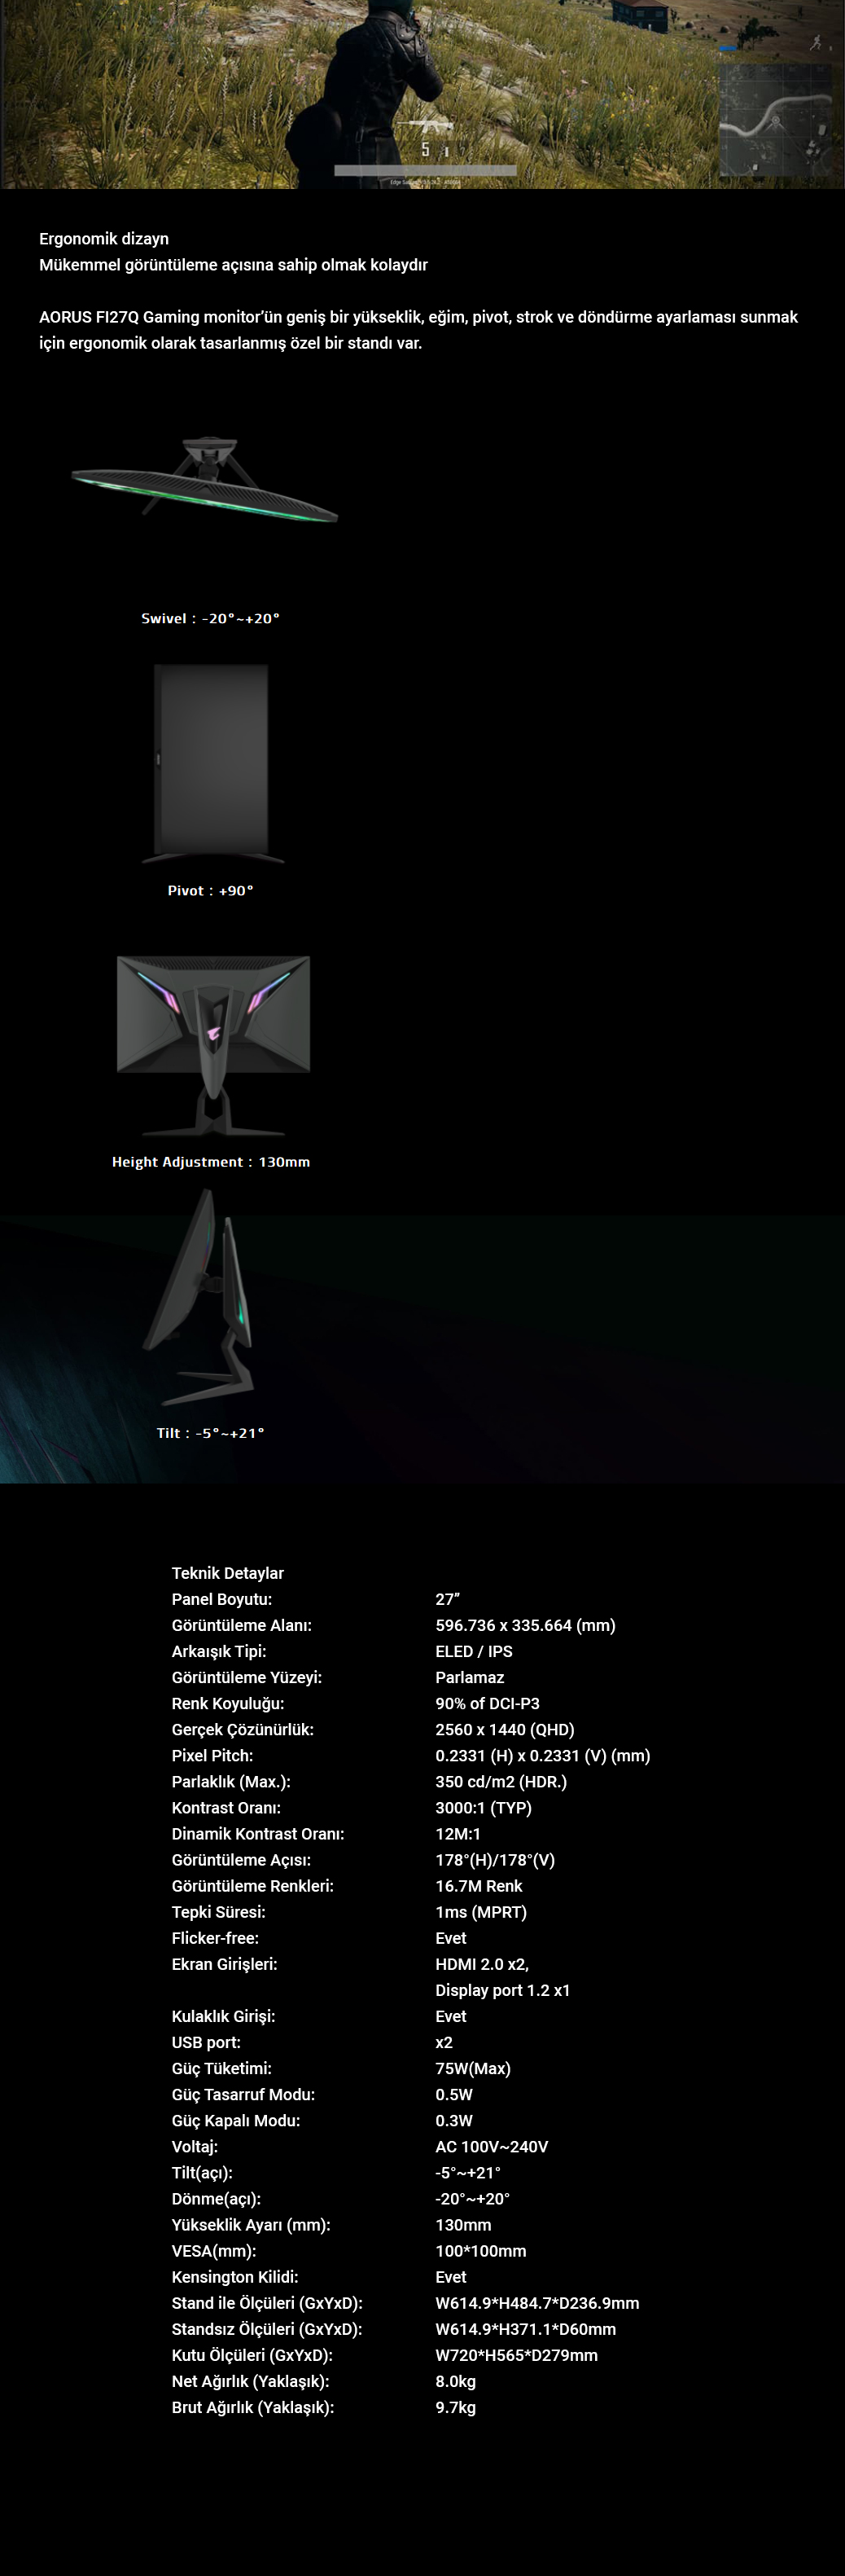
Task: Click the '0.3W' power-off value
Action: coord(453,2119)
